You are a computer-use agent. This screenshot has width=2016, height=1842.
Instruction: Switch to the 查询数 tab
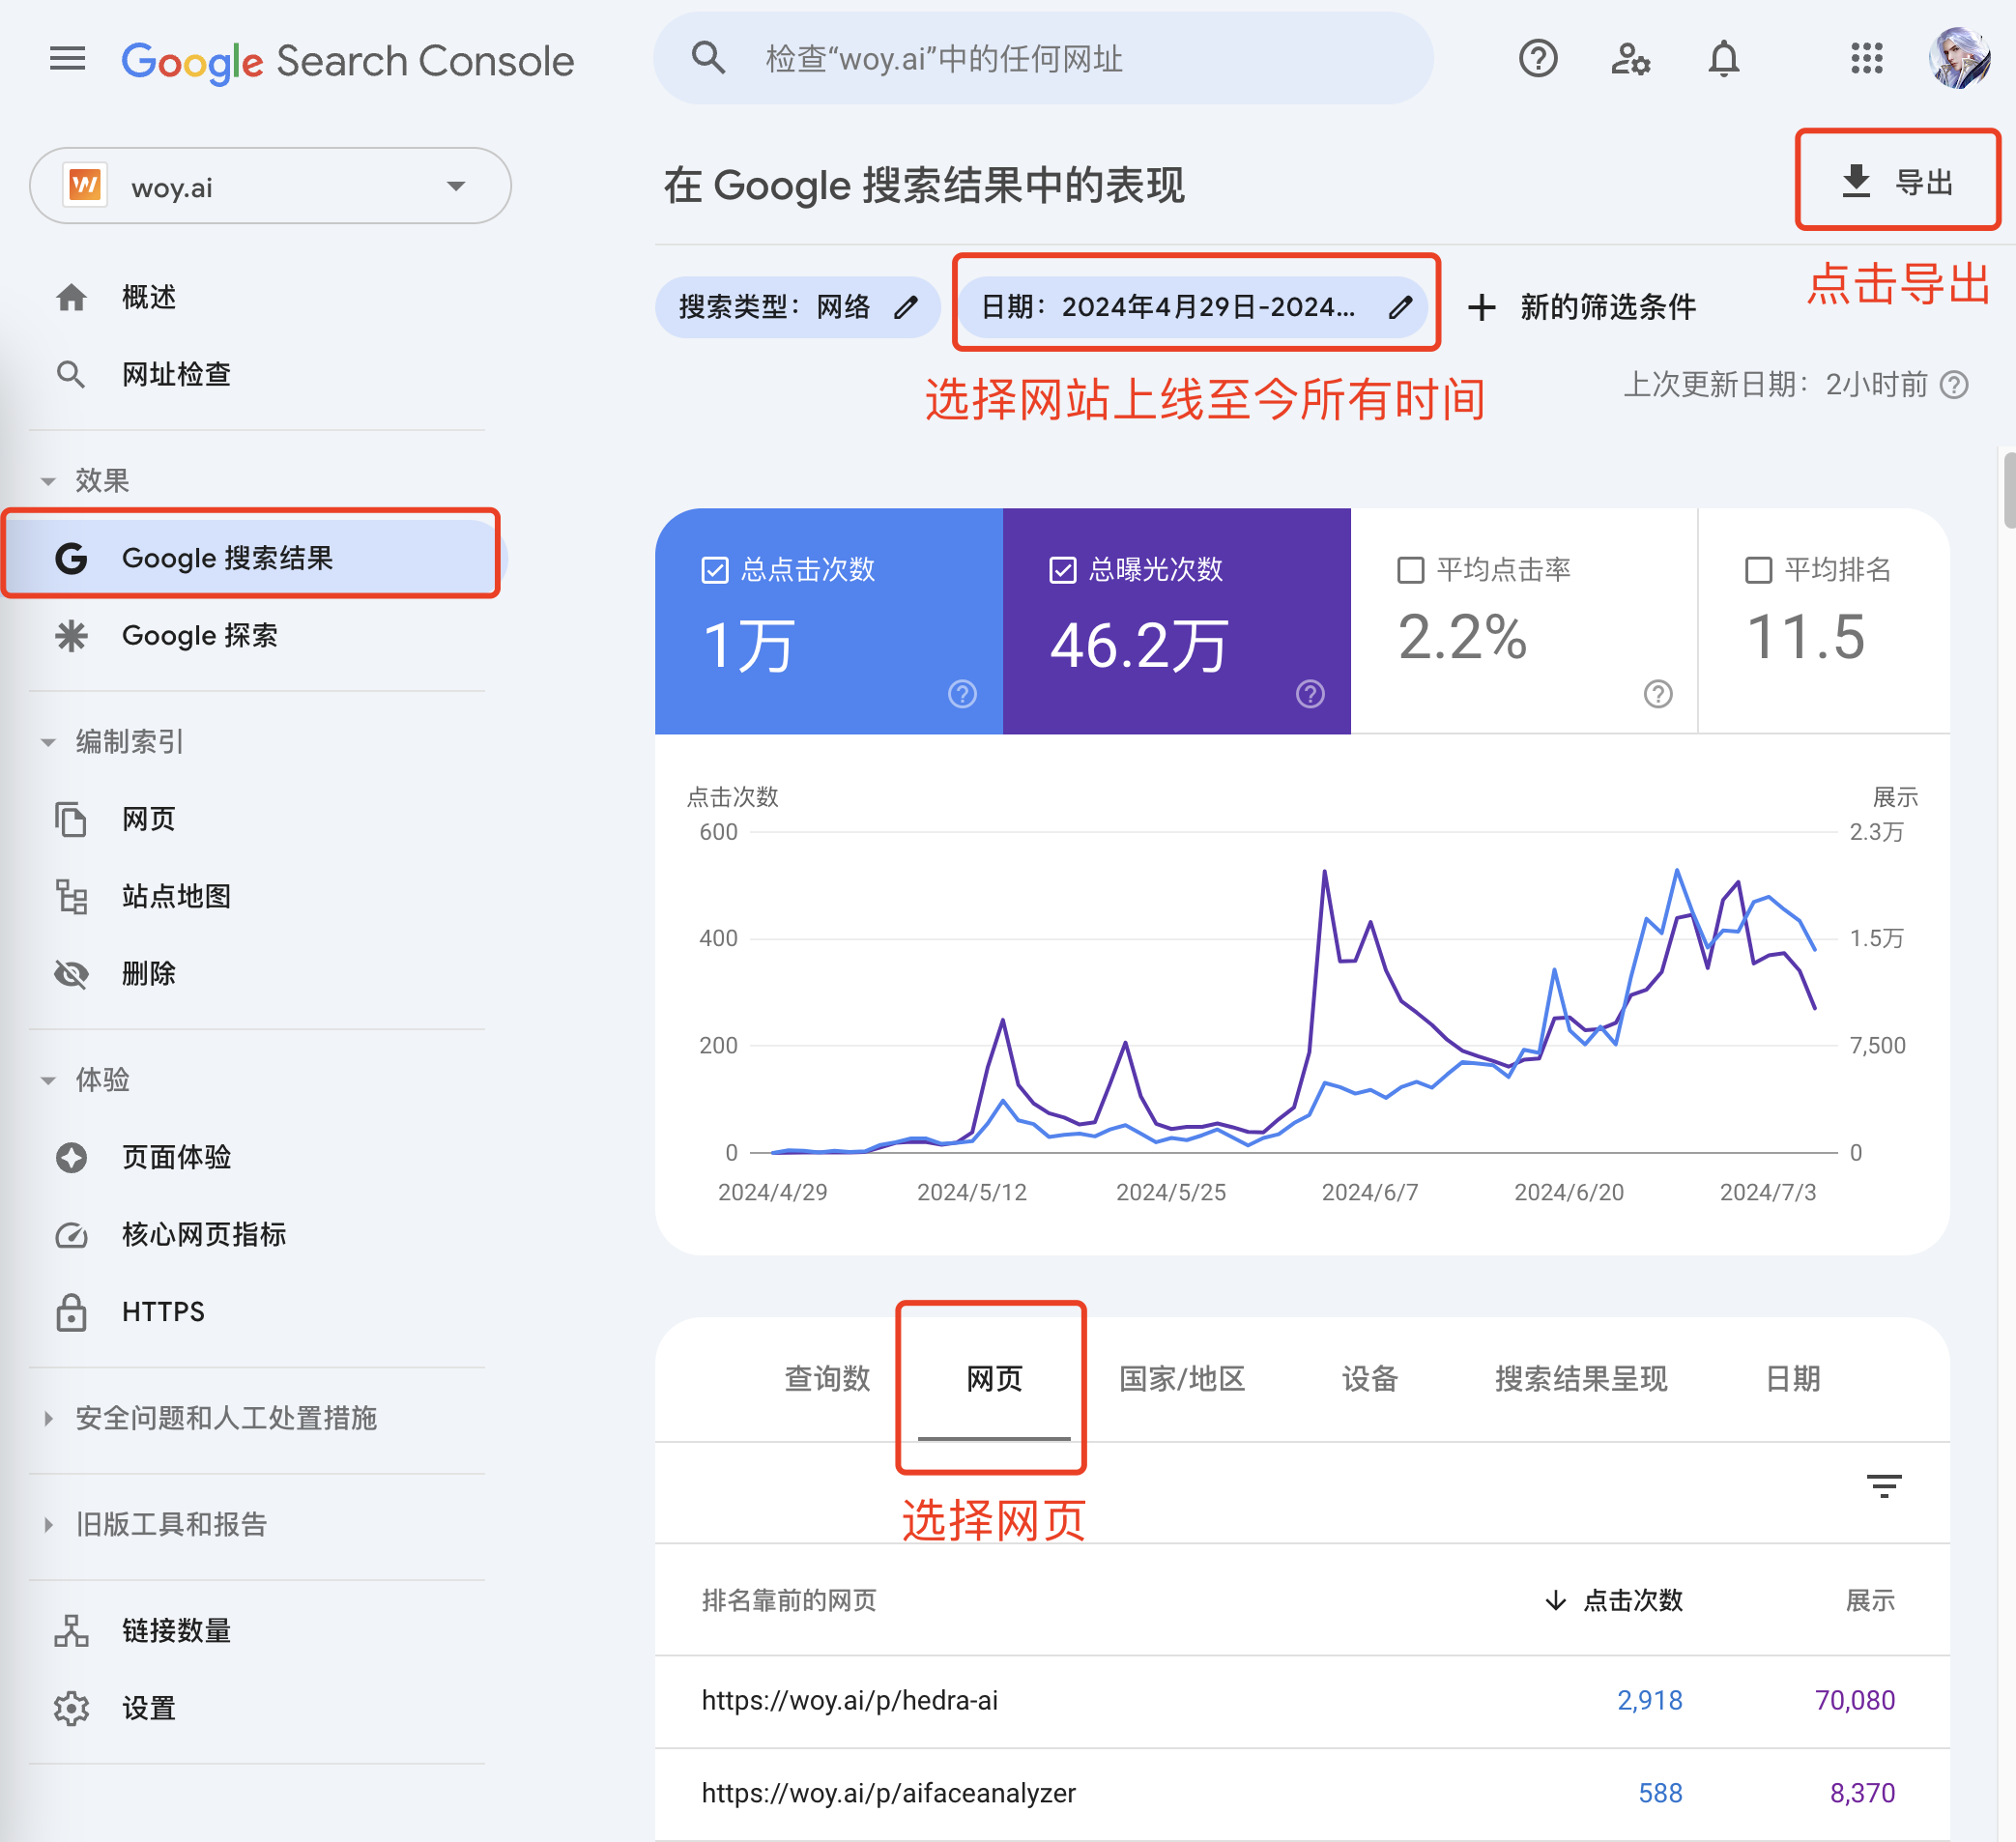827,1379
